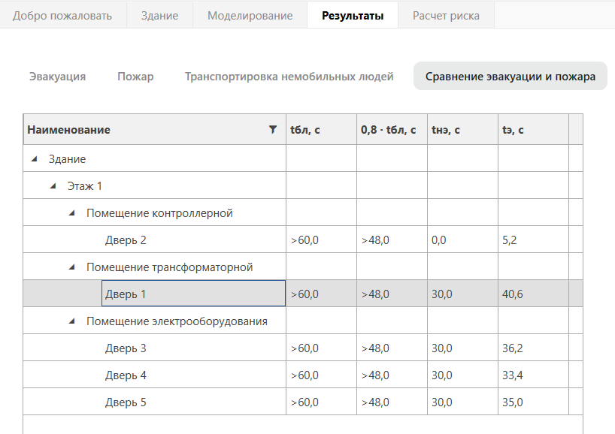The image size is (615, 434).
Task: Go to the Моделирование tab
Action: [x=250, y=16]
